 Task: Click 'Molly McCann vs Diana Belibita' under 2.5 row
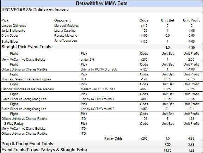[x=23, y=60]
